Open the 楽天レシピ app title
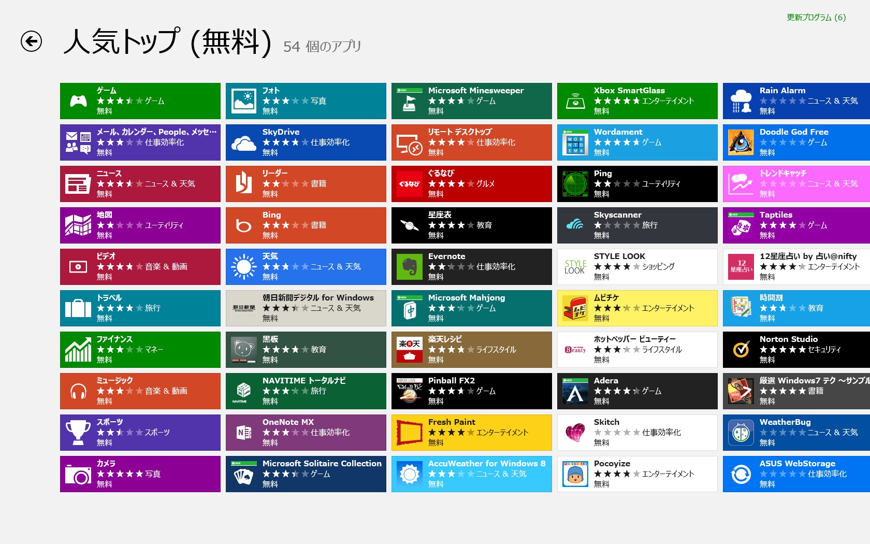The width and height of the screenshot is (870, 544). tap(445, 339)
